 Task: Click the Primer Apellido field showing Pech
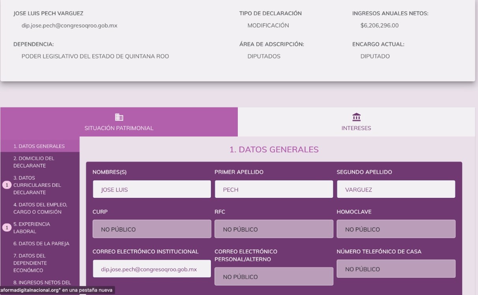(x=274, y=190)
